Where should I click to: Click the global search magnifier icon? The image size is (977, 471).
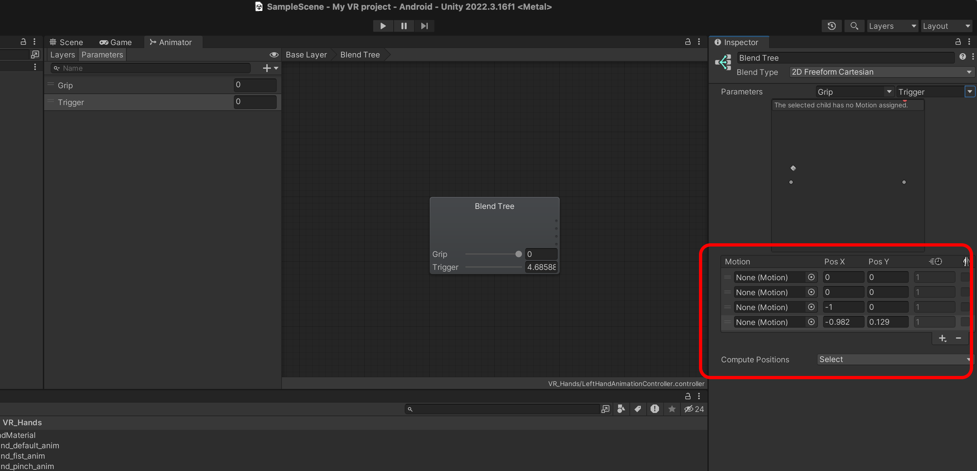pos(854,26)
